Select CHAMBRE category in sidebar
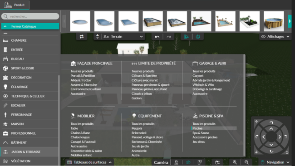Image resolution: width=295 pixels, height=166 pixels. tap(30, 40)
